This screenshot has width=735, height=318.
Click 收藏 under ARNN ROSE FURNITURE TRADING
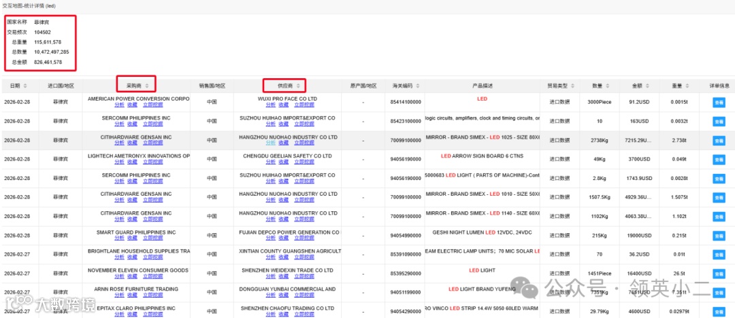pyautogui.click(x=132, y=295)
